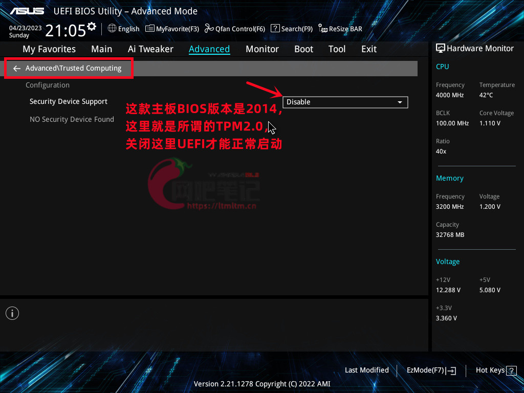
Task: Click the ASUS logo
Action: (x=27, y=11)
